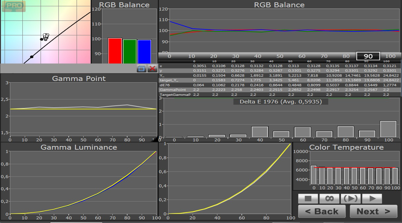Viewport: 402px width, 223px height.
Task: Start continuous loop measurement with infinity icon
Action: [329, 199]
